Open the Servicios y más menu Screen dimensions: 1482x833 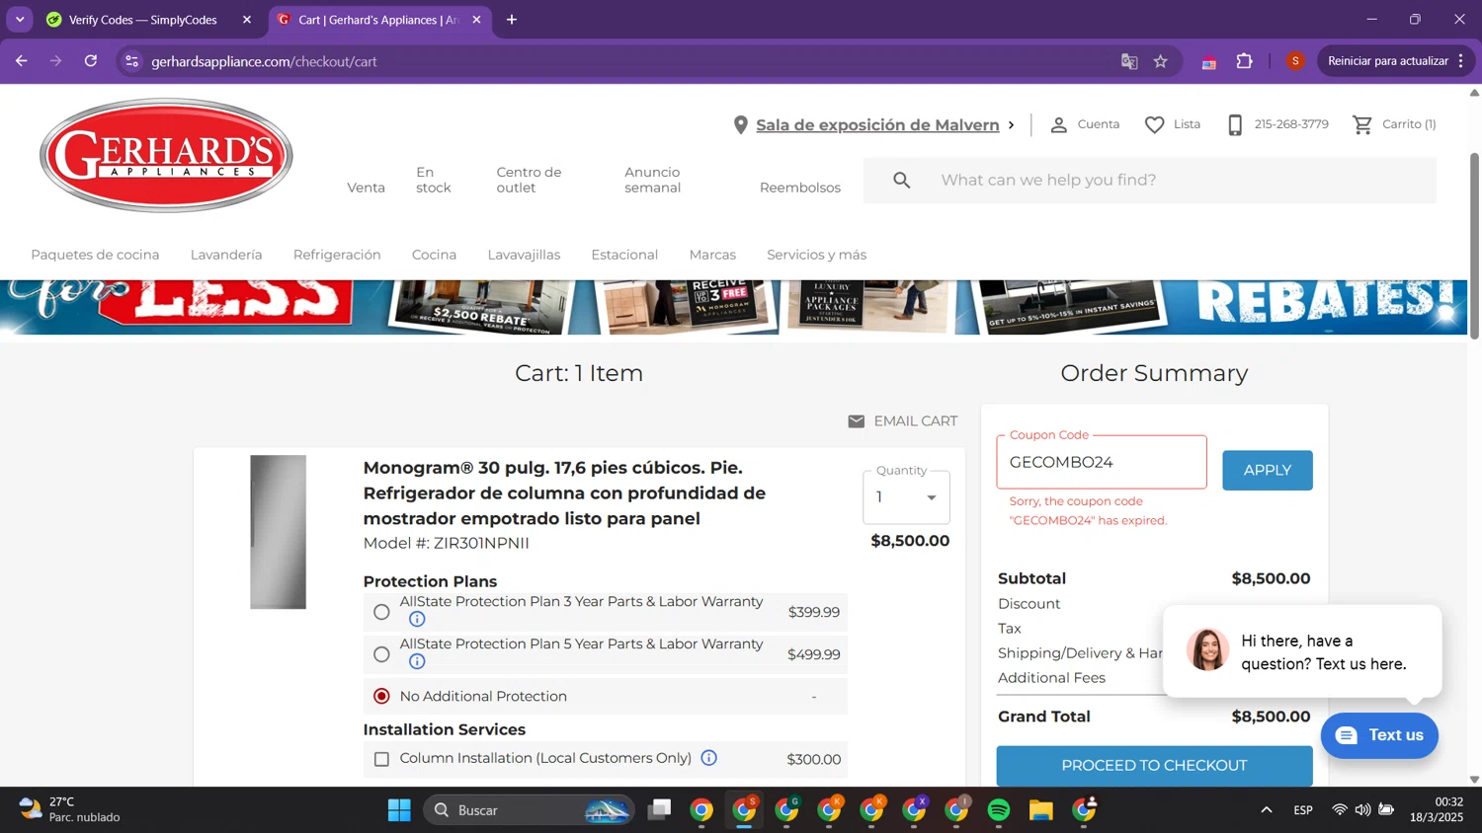point(816,255)
